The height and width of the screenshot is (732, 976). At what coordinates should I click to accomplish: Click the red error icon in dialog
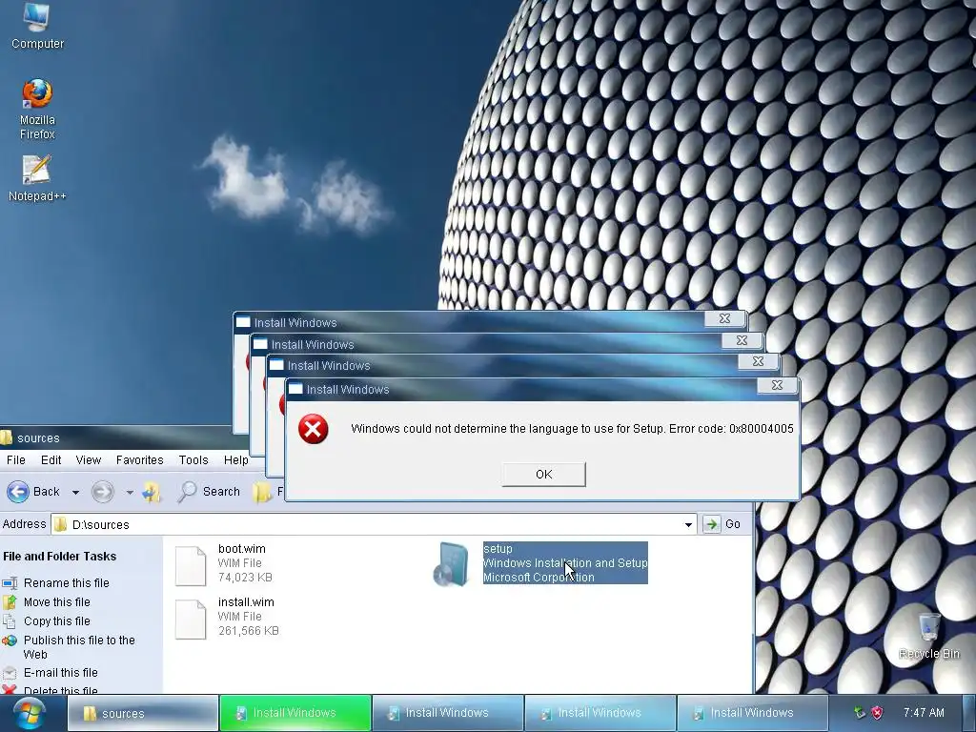point(313,429)
